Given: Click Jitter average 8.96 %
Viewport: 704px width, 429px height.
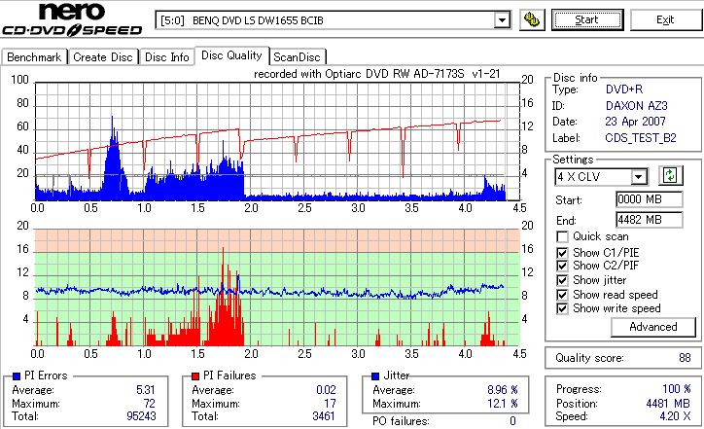Looking at the screenshot, I should tap(503, 390).
